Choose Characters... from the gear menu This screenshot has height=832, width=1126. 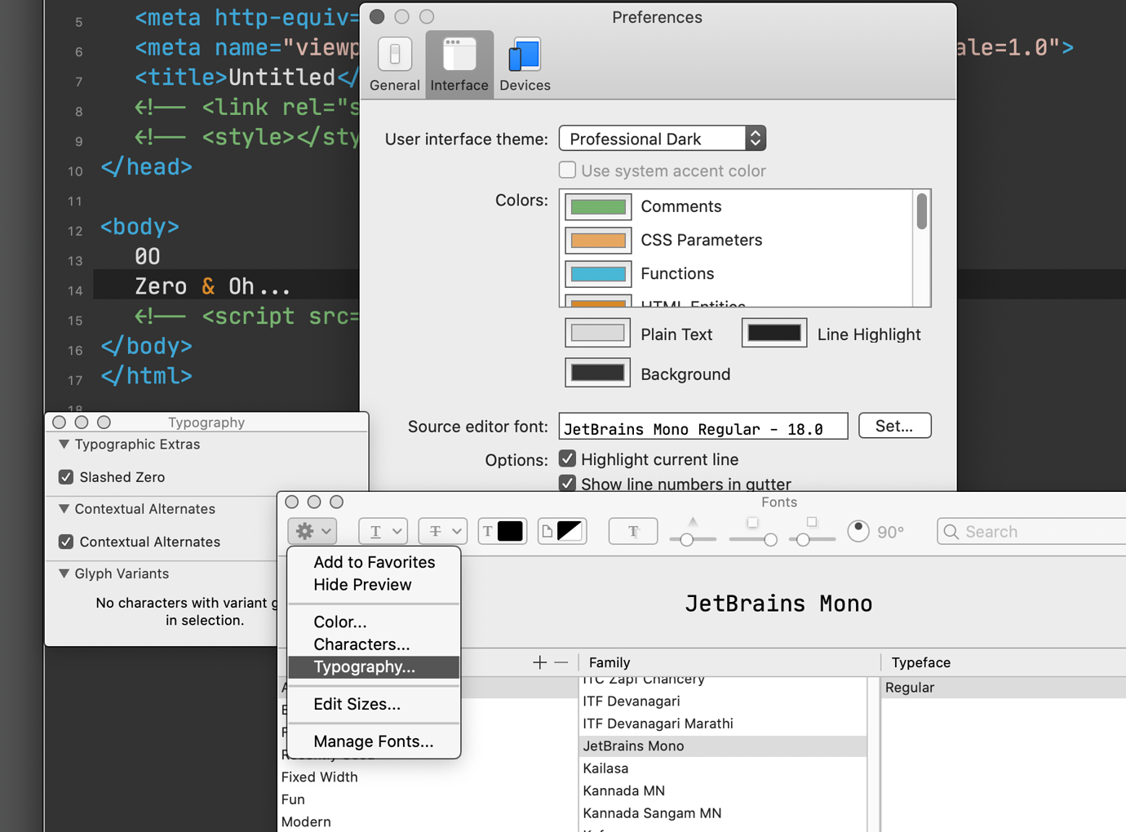(x=374, y=644)
